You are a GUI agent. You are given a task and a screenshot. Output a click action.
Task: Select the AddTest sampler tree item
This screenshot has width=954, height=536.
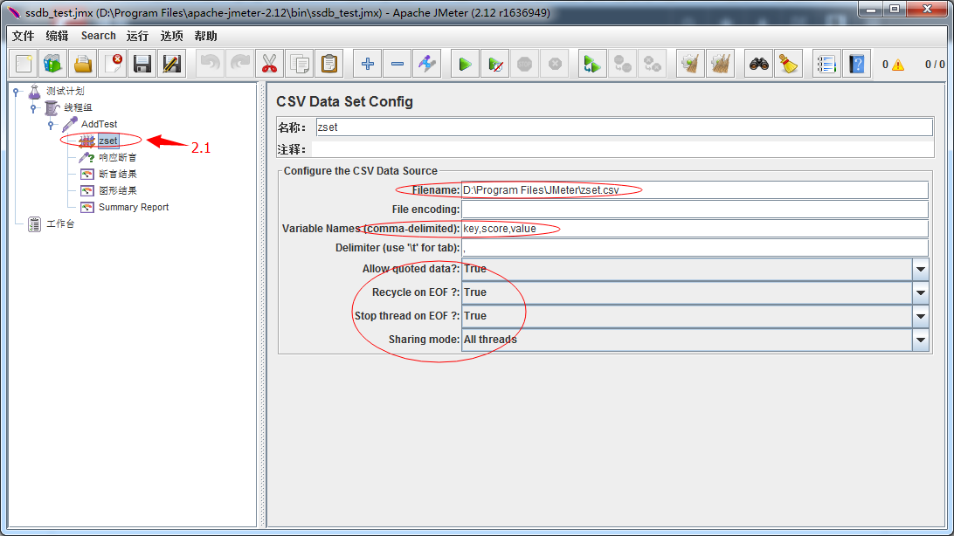coord(100,124)
